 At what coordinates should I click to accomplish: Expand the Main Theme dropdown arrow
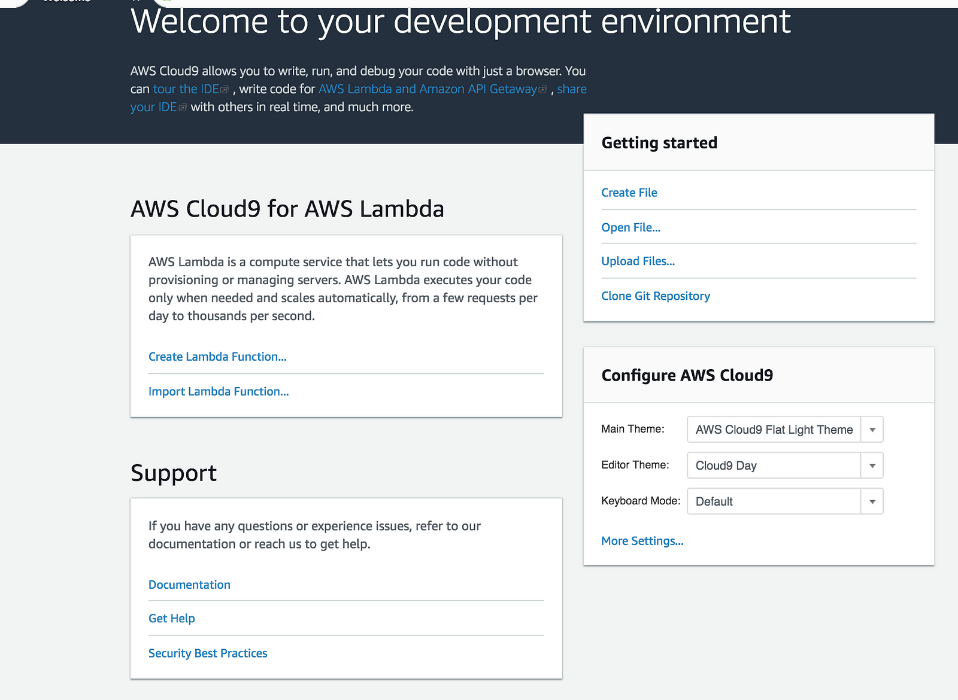[872, 430]
